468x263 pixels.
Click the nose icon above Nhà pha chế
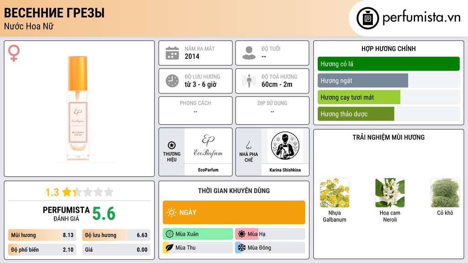pos(248,145)
